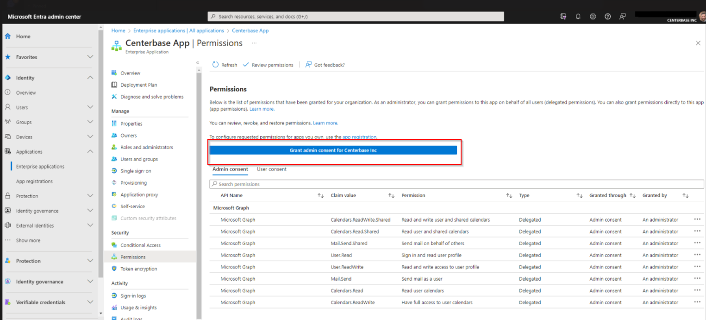Screen dimensions: 706x320
Task: Expand the External Identities submenu
Action: 90,225
